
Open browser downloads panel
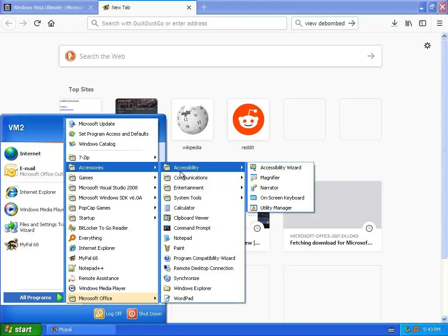coord(394,23)
